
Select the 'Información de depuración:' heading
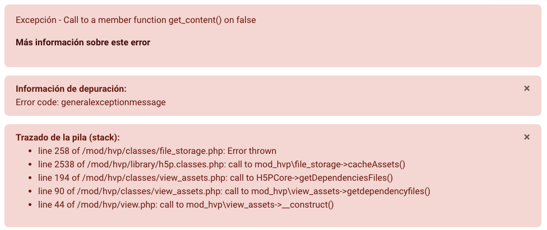71,89
